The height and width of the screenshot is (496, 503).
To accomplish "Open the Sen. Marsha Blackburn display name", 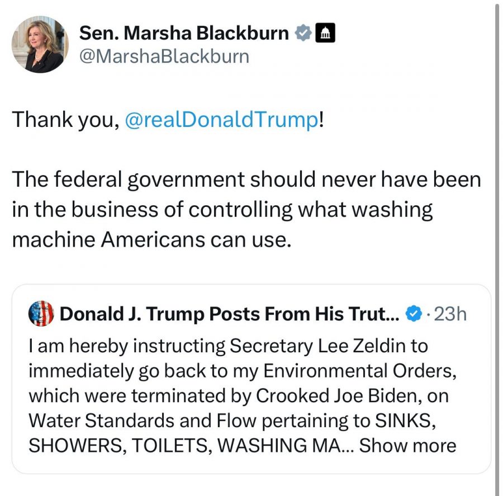I will click(x=184, y=33).
